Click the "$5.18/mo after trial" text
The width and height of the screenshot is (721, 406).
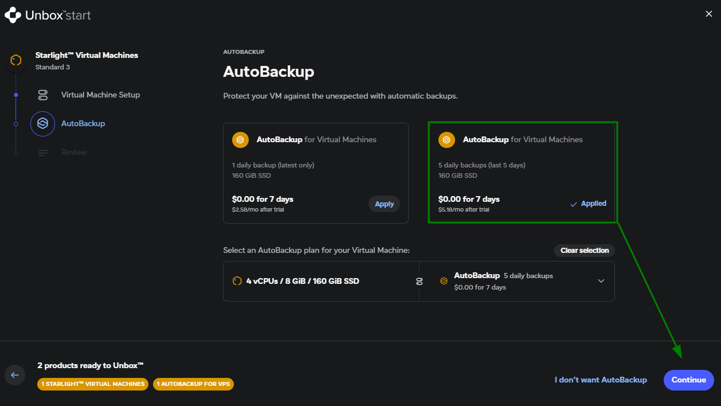point(464,210)
